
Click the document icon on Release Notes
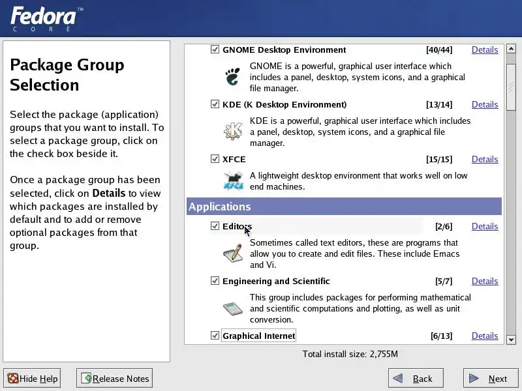pyautogui.click(x=86, y=378)
